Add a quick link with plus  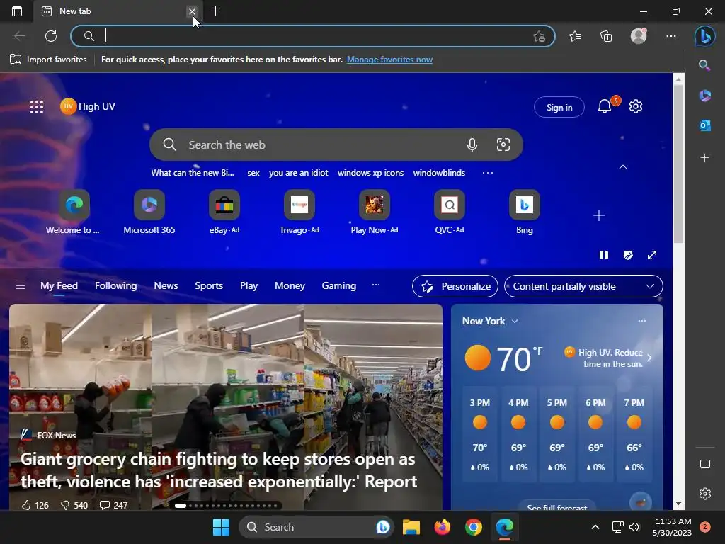coord(599,215)
